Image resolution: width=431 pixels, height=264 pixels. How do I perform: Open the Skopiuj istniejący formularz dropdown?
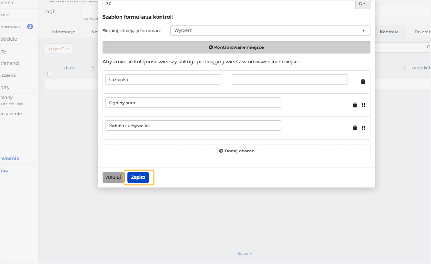270,30
